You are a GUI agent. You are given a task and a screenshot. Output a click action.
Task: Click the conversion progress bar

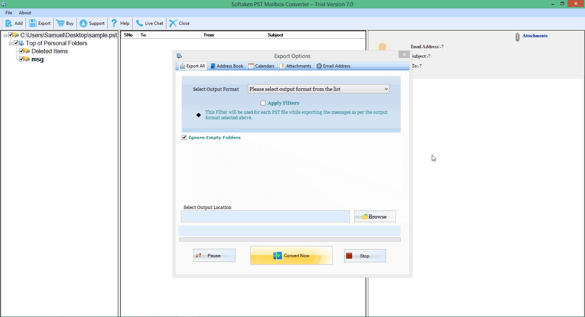click(290, 240)
